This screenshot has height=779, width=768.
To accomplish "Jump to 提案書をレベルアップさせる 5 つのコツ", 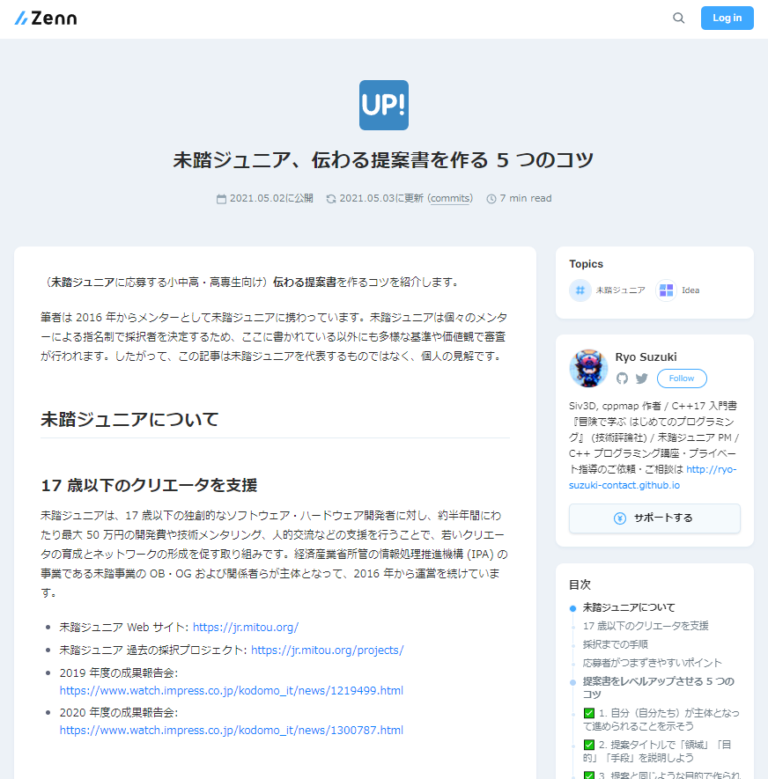I will (659, 687).
